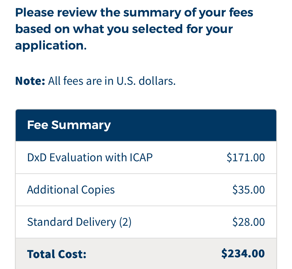Click the 'All fees are in U.S. dollars' text
292x269 pixels.
(112, 81)
